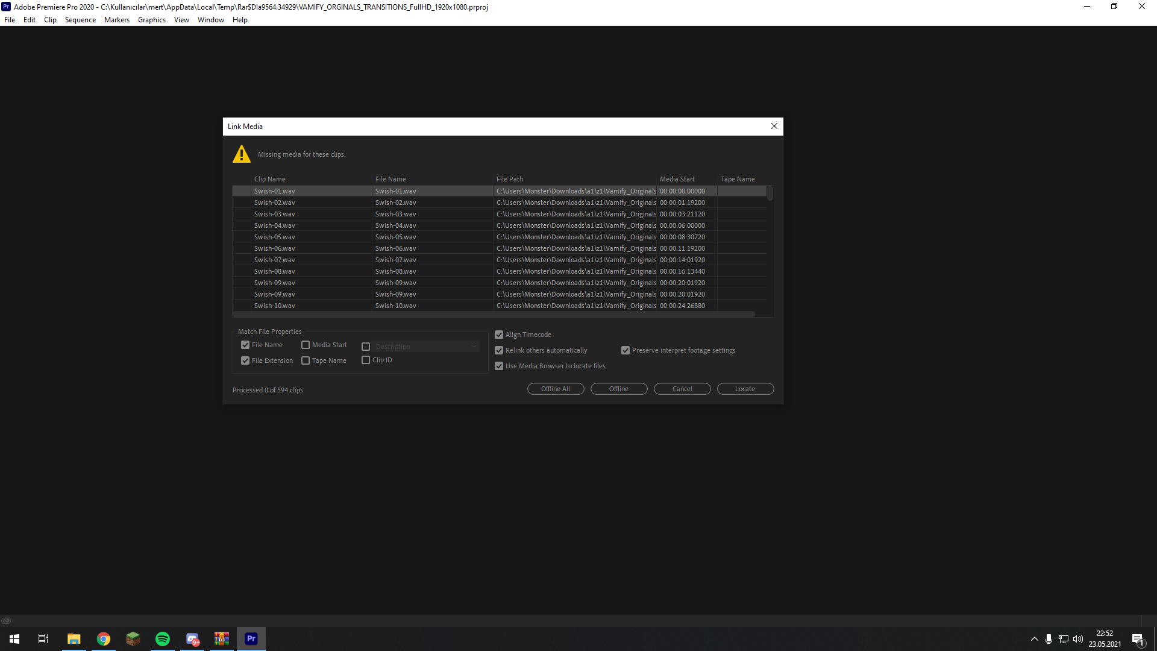Select the Swish-06.wav clip row
This screenshot has height=651, width=1157.
point(499,248)
